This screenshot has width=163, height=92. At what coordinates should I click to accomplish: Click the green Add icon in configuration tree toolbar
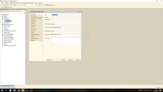click(x=7, y=11)
